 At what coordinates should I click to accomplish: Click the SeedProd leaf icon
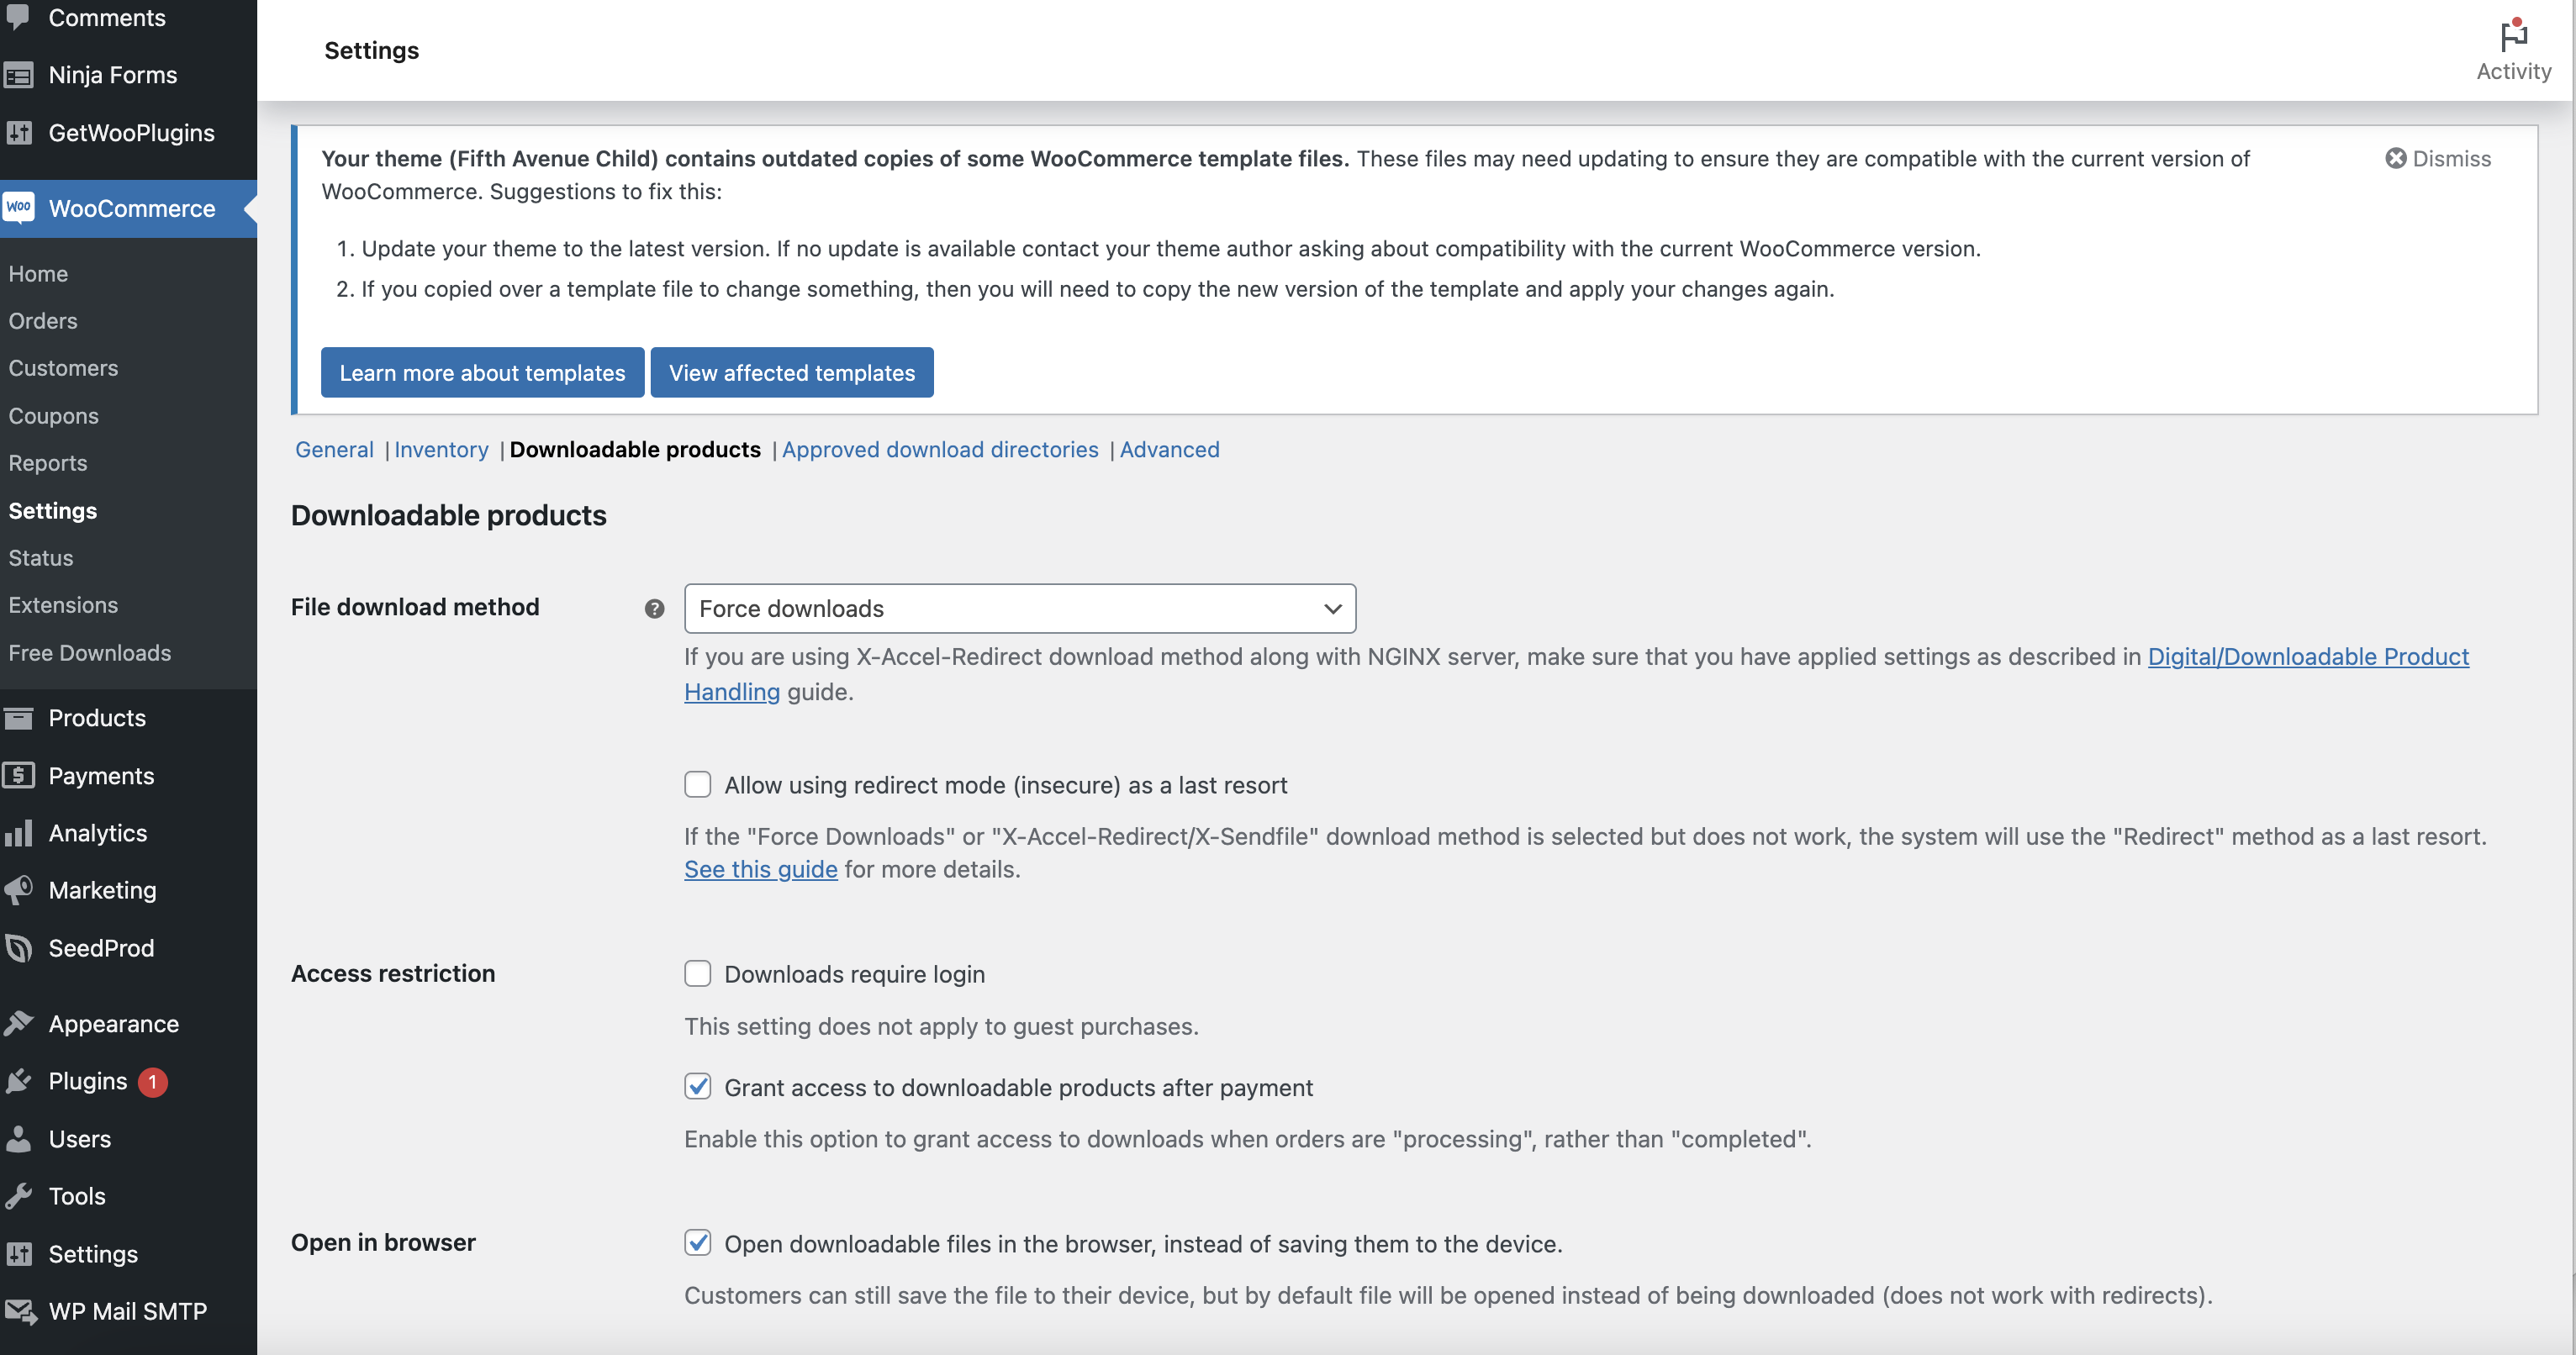pos(18,948)
